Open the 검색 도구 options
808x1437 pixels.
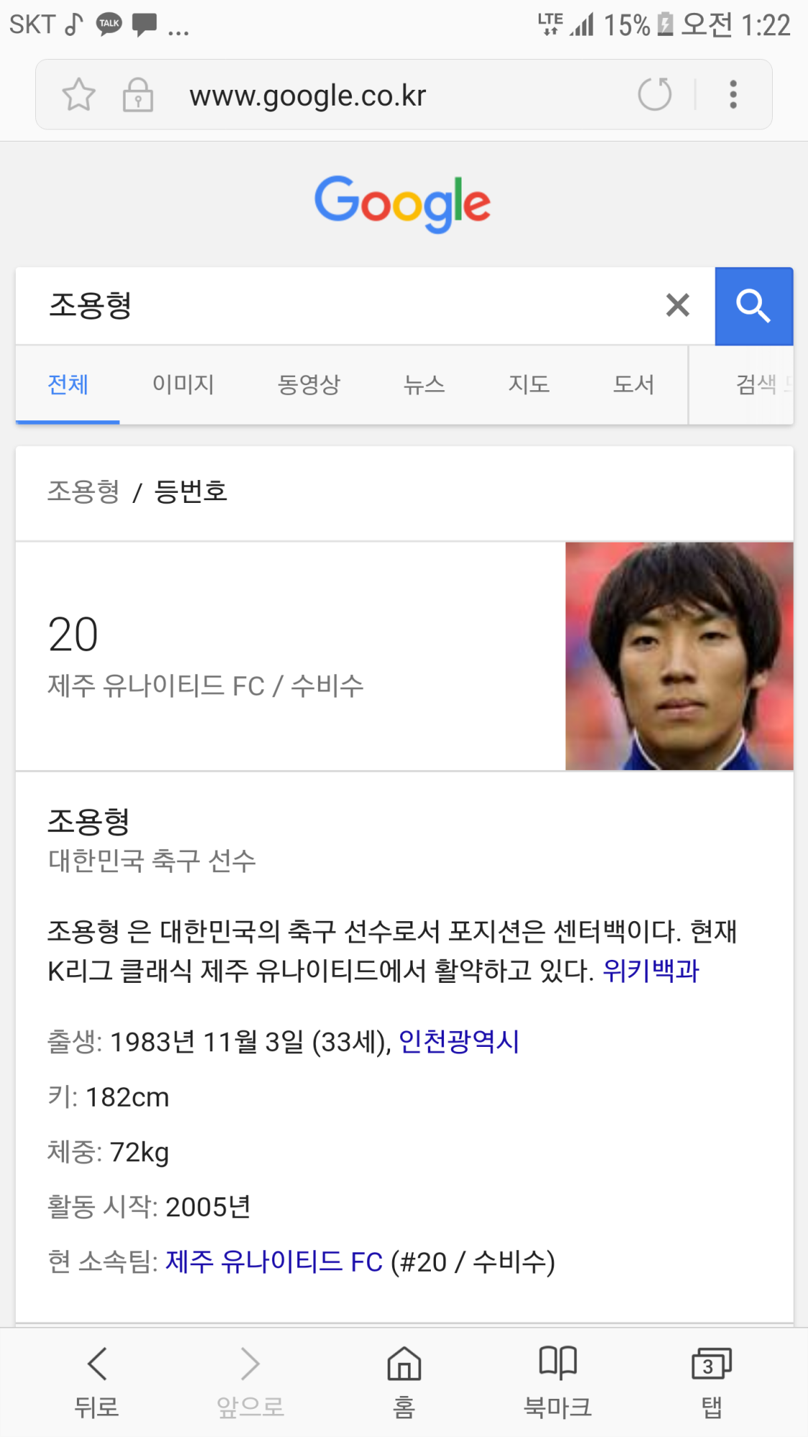coord(763,384)
